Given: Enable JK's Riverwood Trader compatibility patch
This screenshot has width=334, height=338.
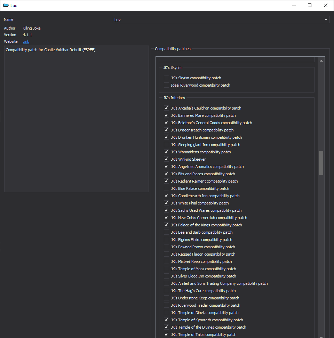Looking at the screenshot, I should click(166, 306).
